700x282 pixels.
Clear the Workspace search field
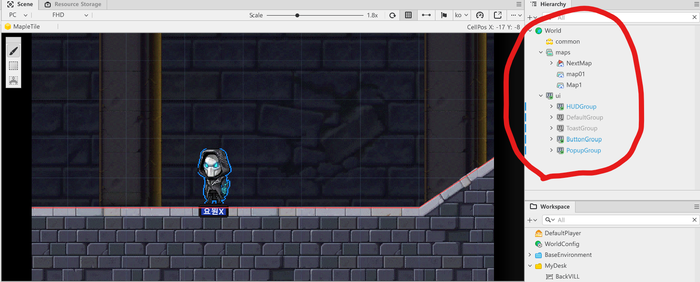pyautogui.click(x=694, y=220)
